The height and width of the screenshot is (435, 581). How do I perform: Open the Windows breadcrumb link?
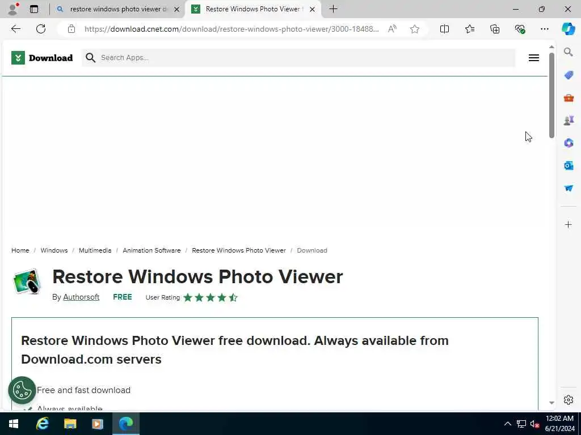pyautogui.click(x=54, y=250)
